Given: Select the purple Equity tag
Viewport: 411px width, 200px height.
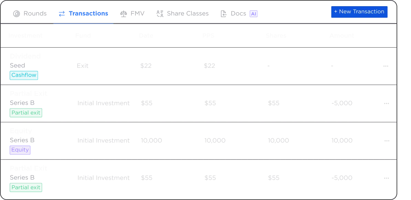Looking at the screenshot, I should pos(20,150).
